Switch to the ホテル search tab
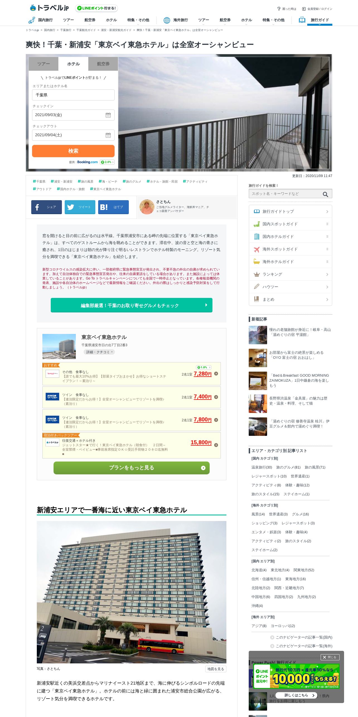 pyautogui.click(x=73, y=64)
